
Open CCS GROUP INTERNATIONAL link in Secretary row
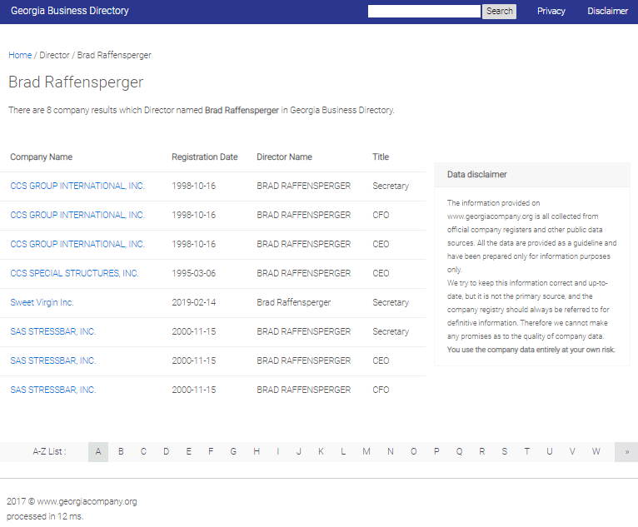click(x=77, y=186)
